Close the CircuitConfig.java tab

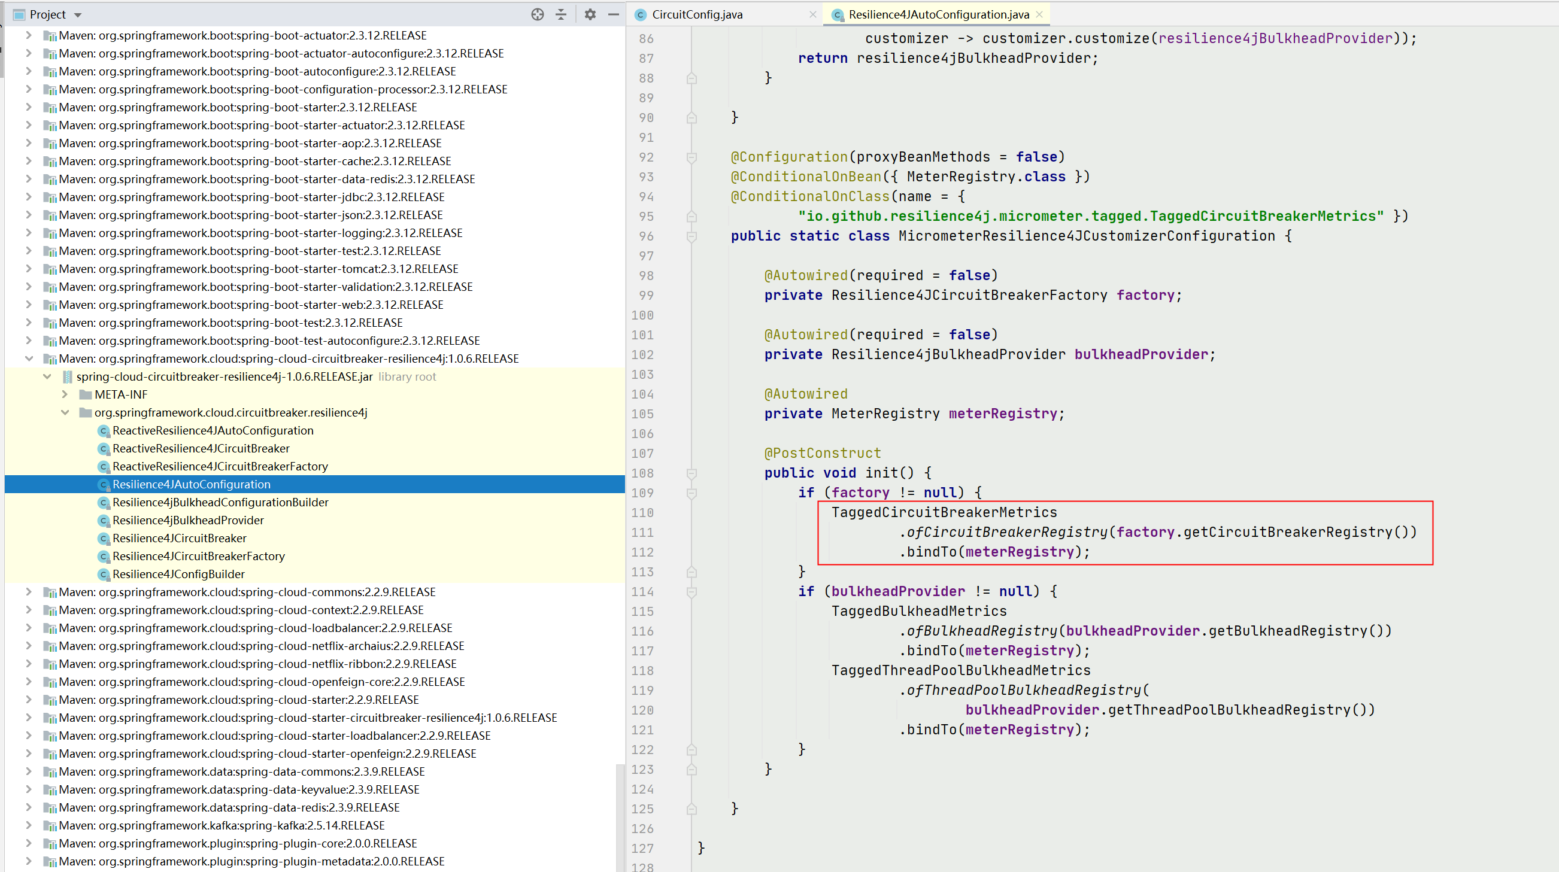(x=813, y=14)
